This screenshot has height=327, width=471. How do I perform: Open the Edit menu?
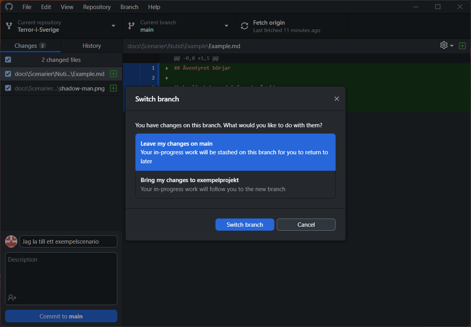[x=46, y=7]
